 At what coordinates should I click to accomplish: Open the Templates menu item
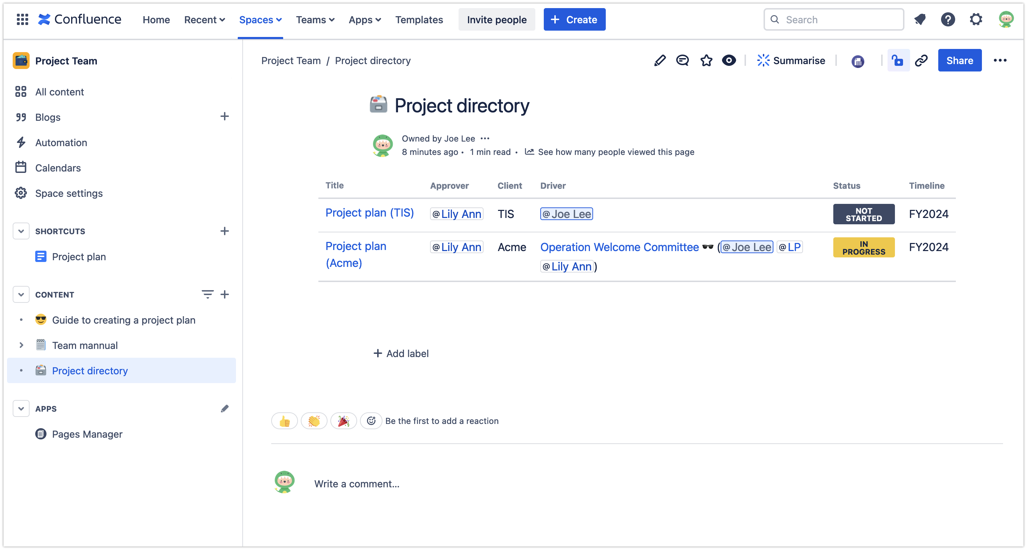coord(419,19)
